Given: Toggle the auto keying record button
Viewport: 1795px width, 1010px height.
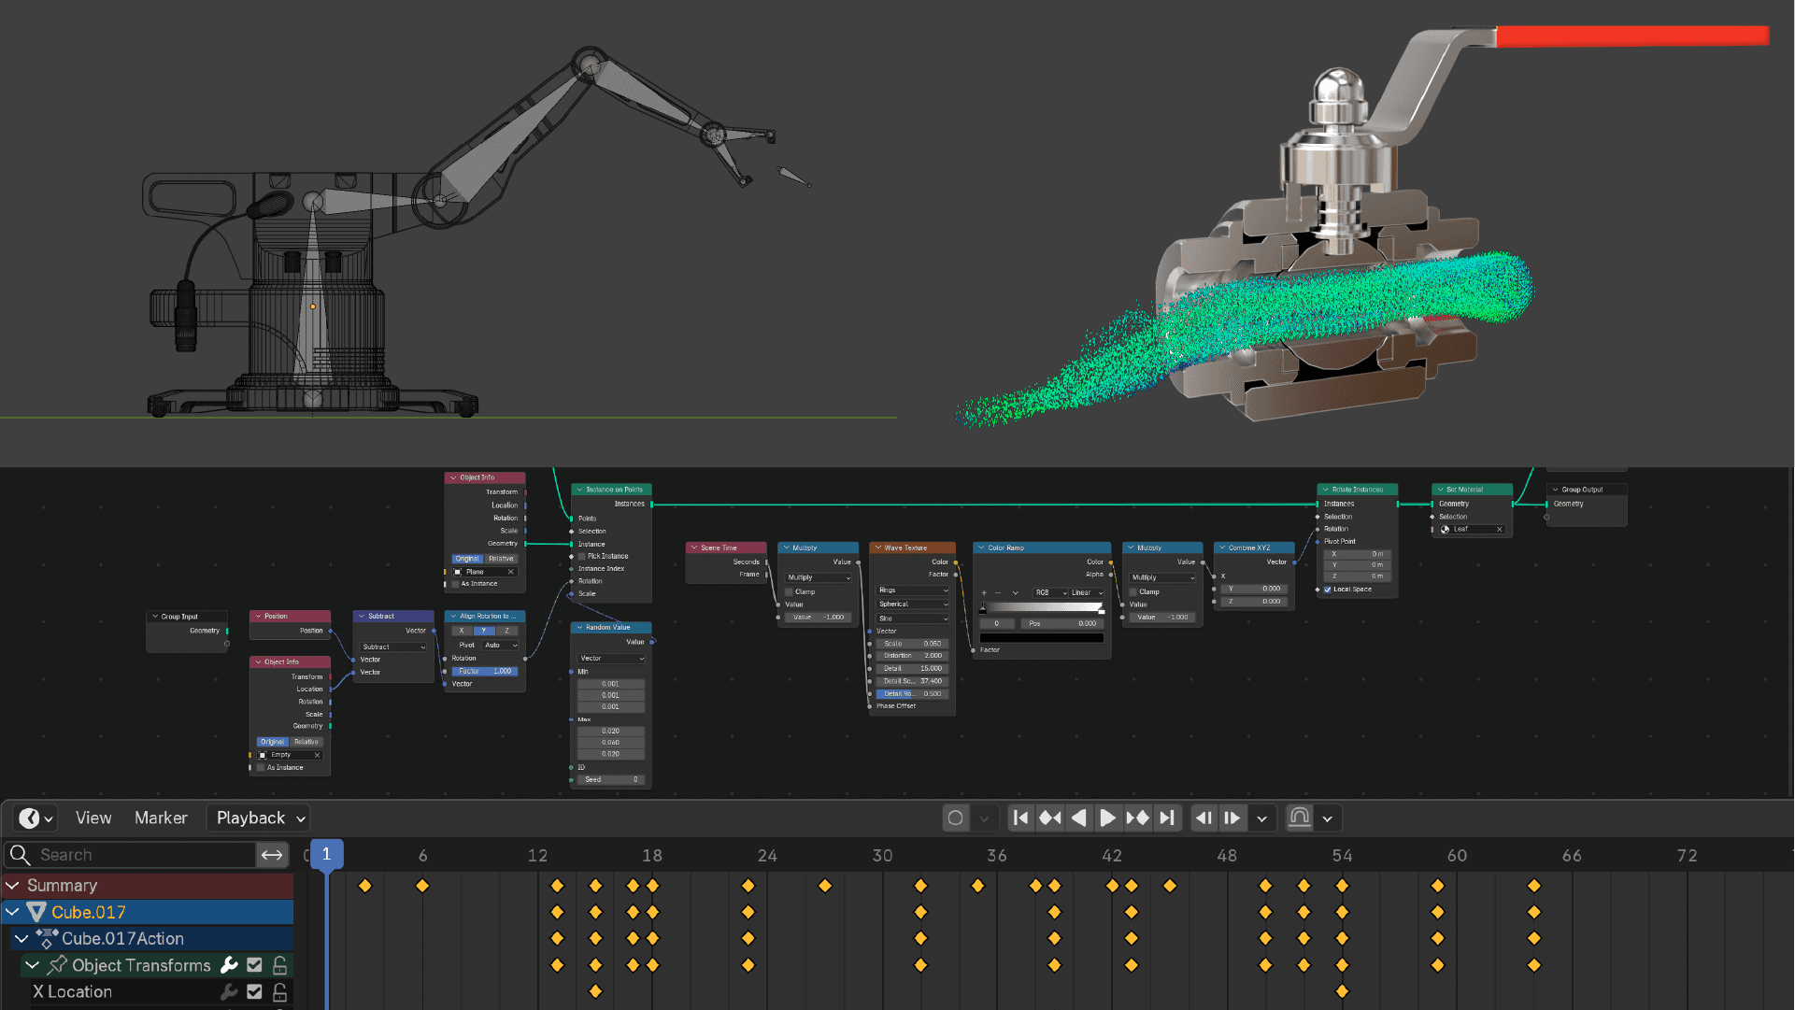Looking at the screenshot, I should (x=955, y=818).
